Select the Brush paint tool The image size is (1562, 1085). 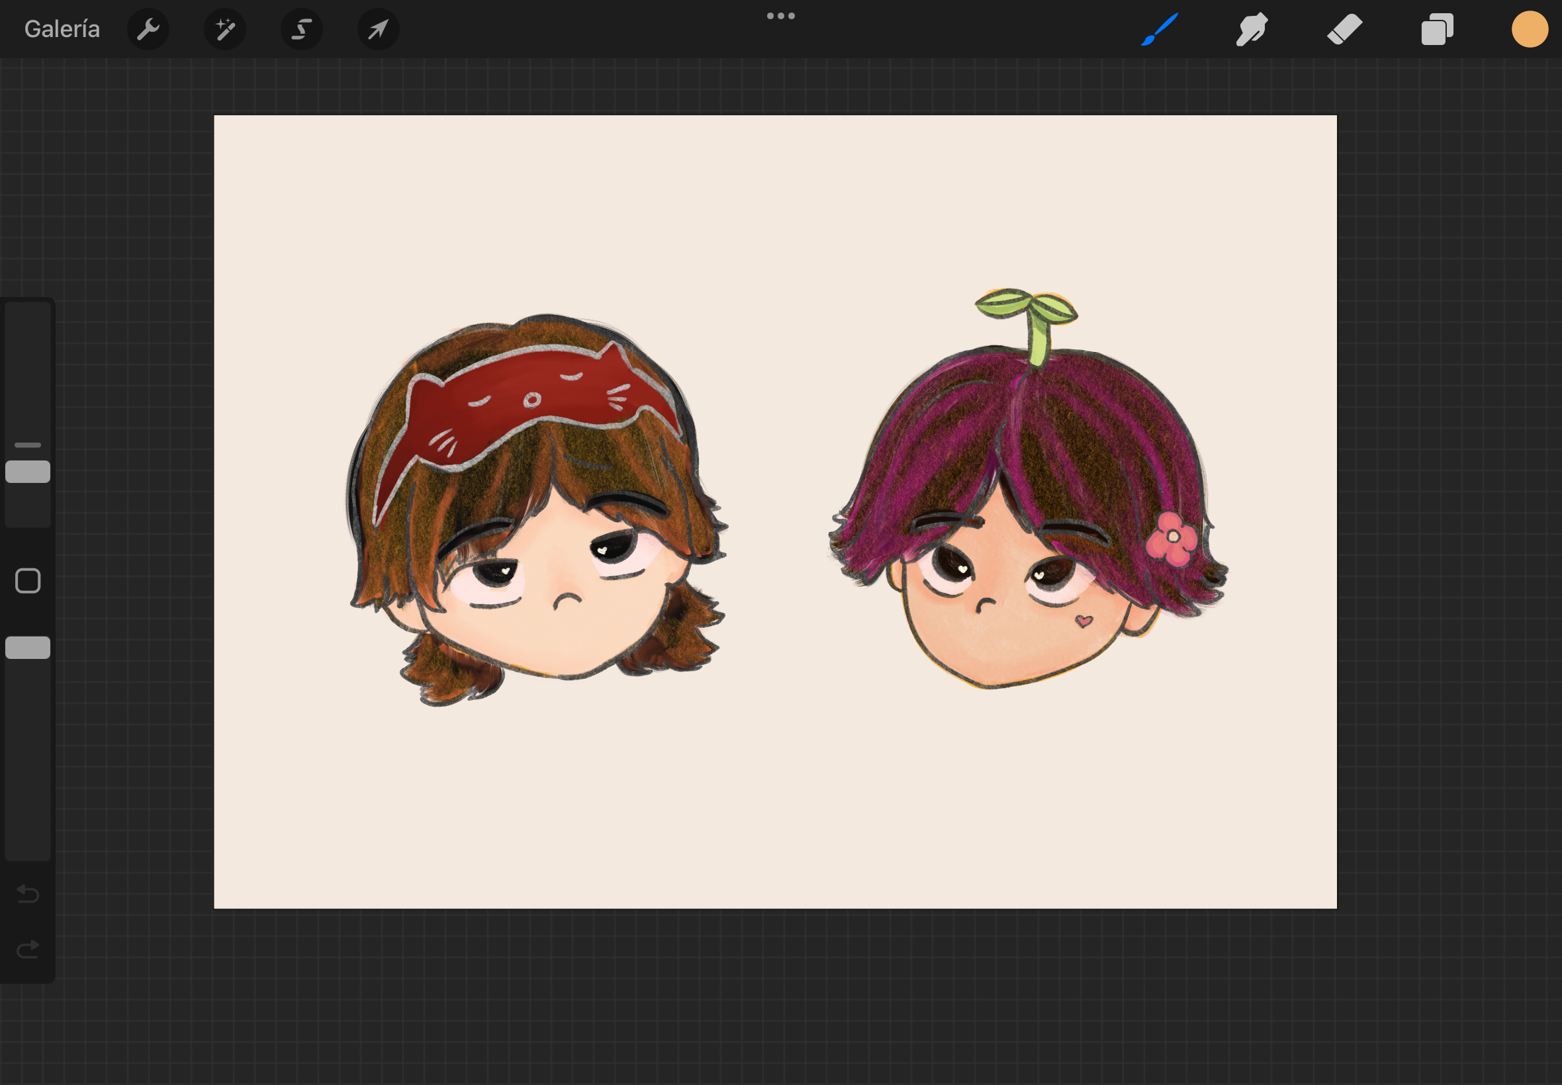[1160, 29]
